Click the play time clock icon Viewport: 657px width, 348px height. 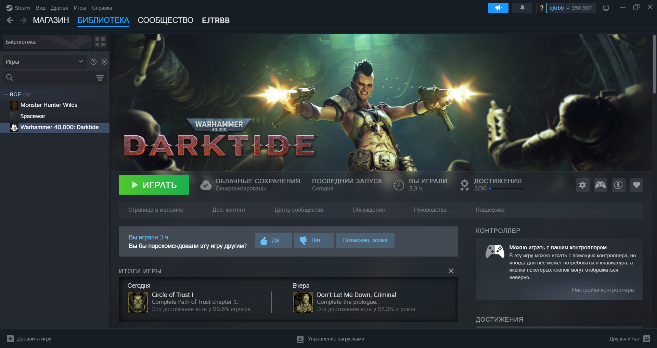pyautogui.click(x=399, y=185)
